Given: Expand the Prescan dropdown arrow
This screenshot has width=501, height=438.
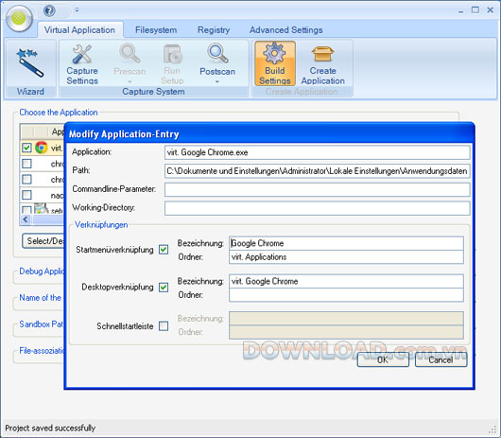Looking at the screenshot, I should pyautogui.click(x=130, y=82).
